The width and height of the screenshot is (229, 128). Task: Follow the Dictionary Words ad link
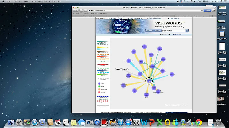click(136, 18)
